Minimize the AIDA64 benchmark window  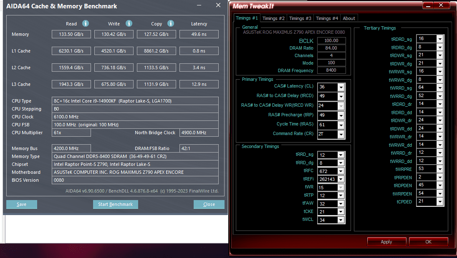[x=199, y=5]
